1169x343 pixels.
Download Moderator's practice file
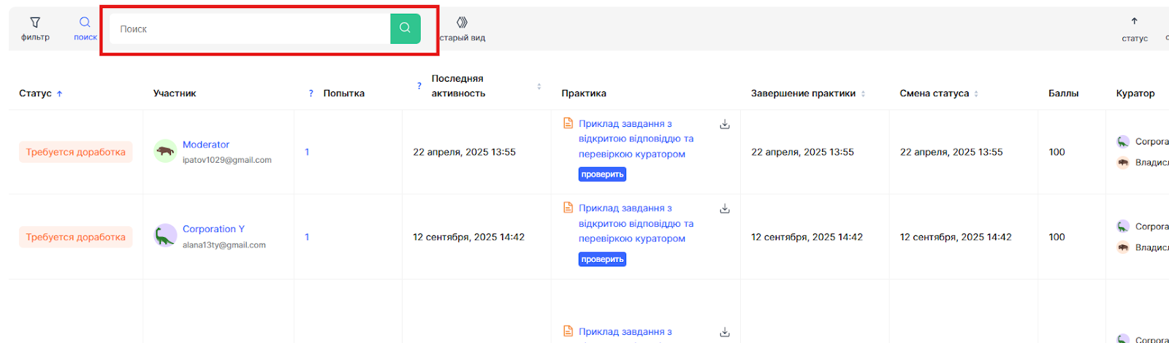click(725, 124)
